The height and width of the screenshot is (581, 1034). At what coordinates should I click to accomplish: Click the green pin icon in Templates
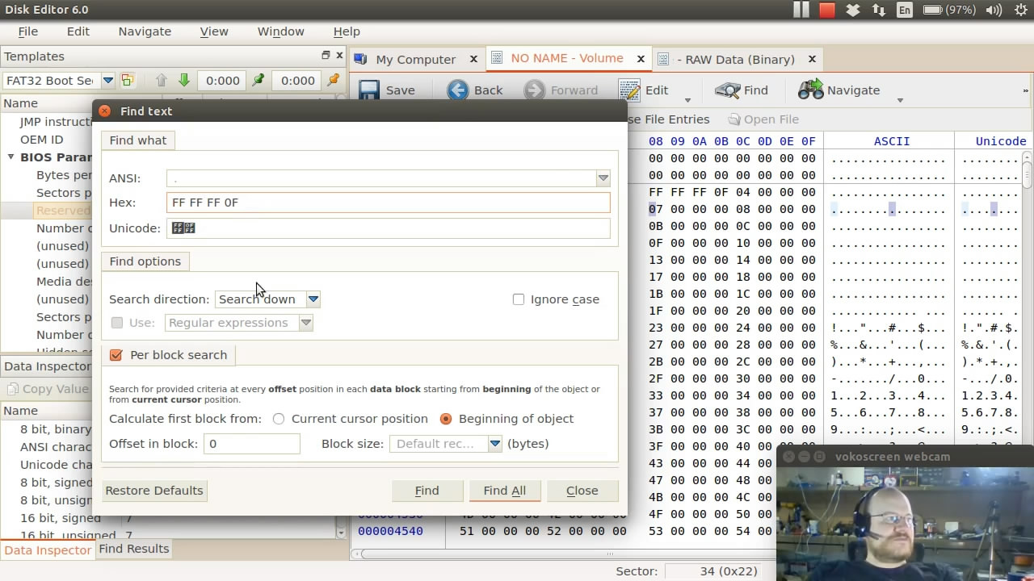(x=258, y=80)
